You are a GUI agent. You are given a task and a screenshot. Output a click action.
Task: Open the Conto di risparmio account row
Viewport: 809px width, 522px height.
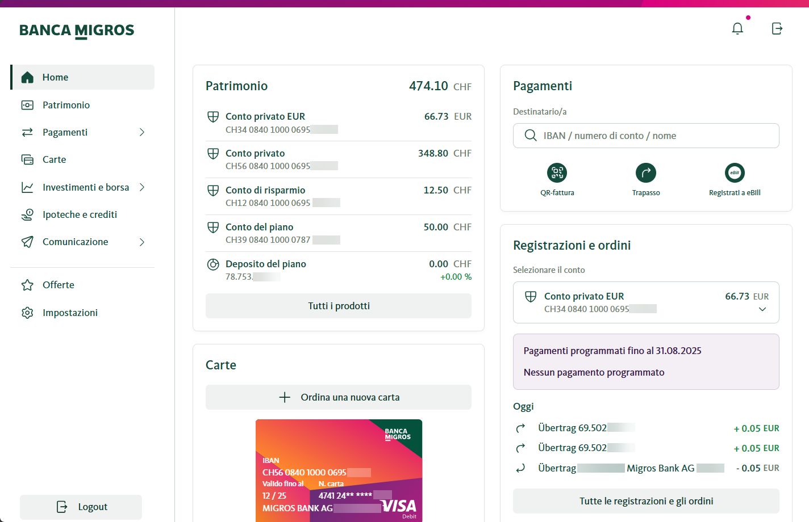pyautogui.click(x=339, y=196)
